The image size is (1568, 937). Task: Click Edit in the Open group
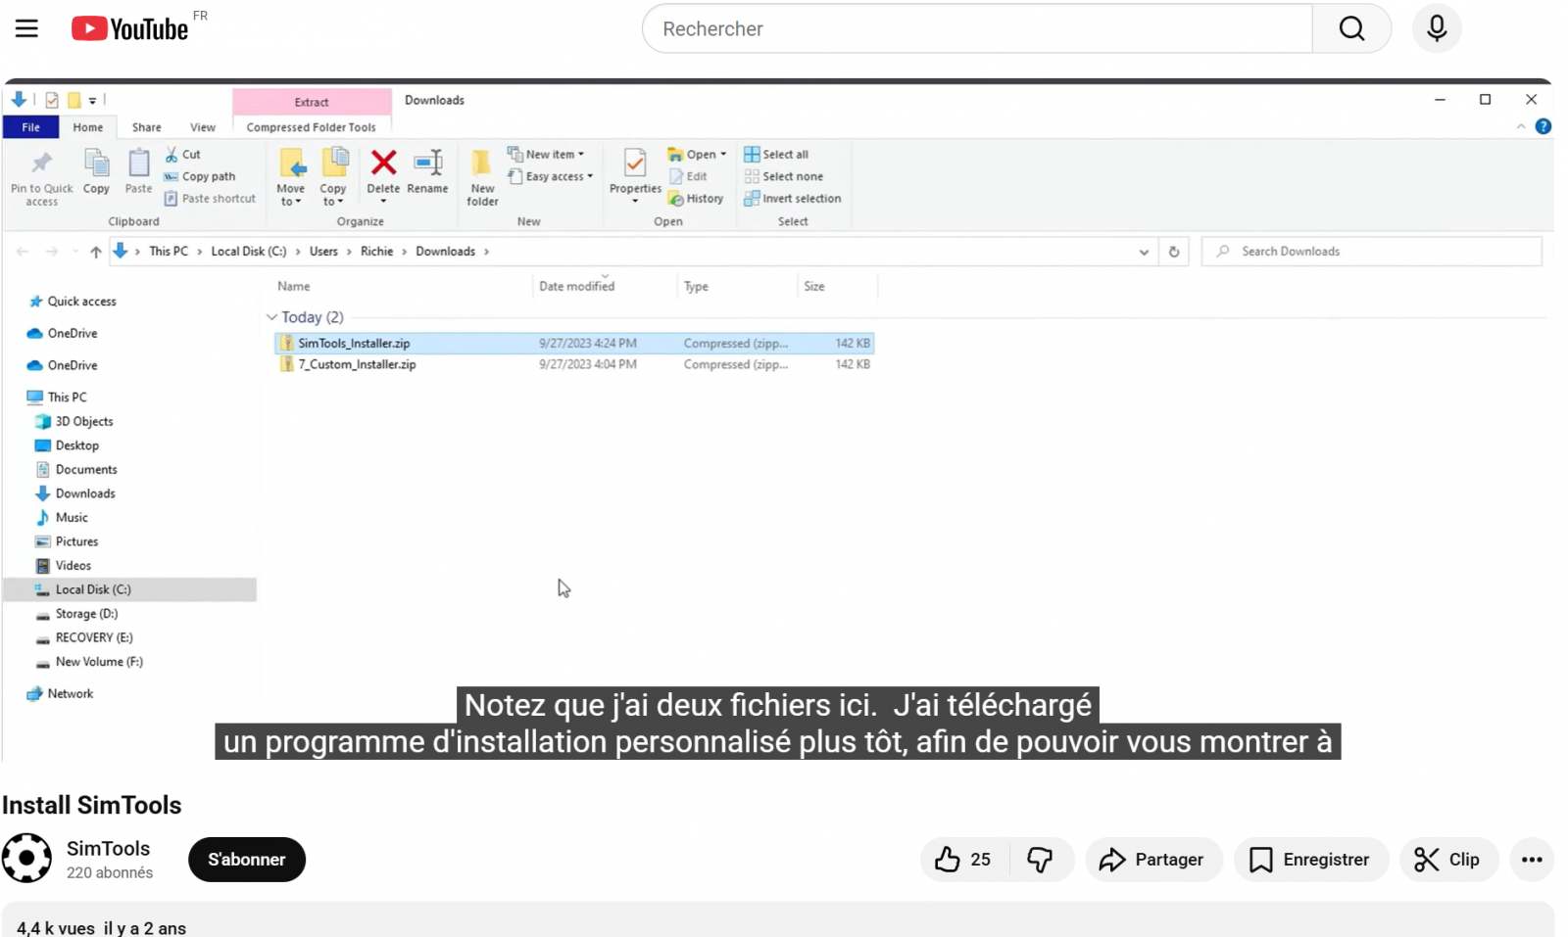click(x=688, y=176)
